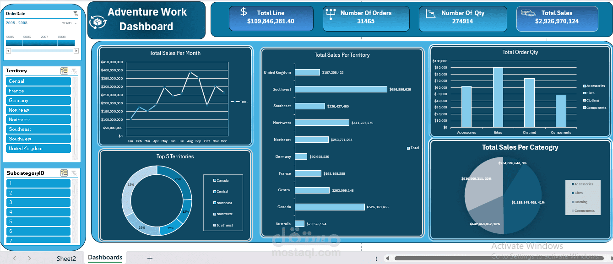The height and width of the screenshot is (264, 613).
Task: Click the dollar sign icon in Total Line
Action: pos(244,13)
